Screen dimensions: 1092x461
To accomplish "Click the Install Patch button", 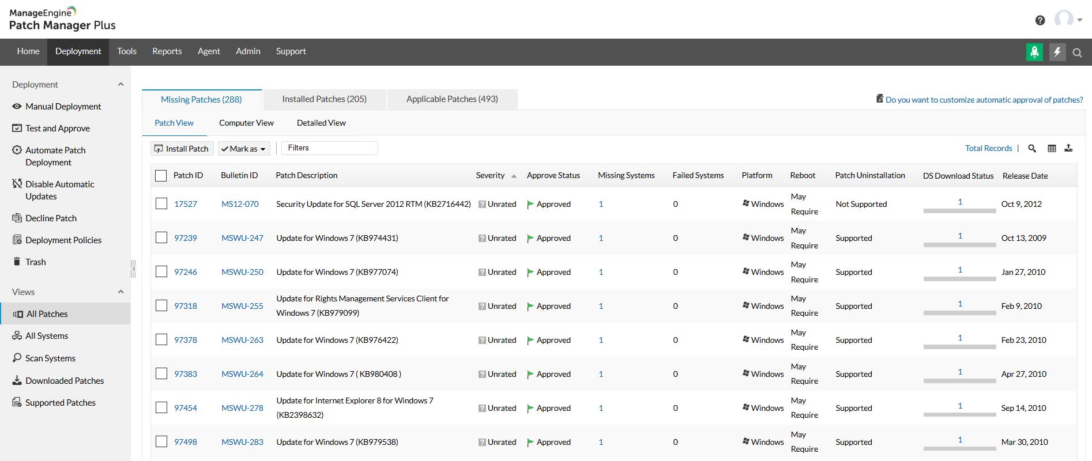I will pyautogui.click(x=182, y=149).
